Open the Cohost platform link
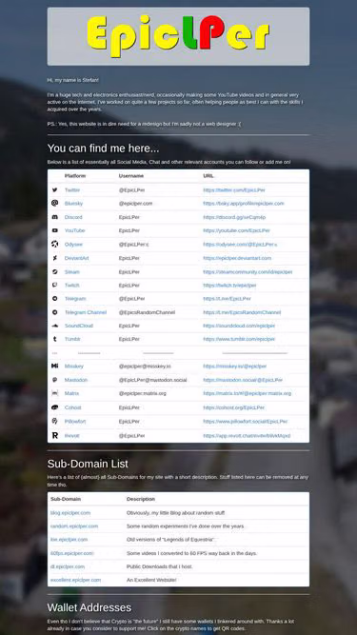The height and width of the screenshot is (635, 357). coord(73,407)
